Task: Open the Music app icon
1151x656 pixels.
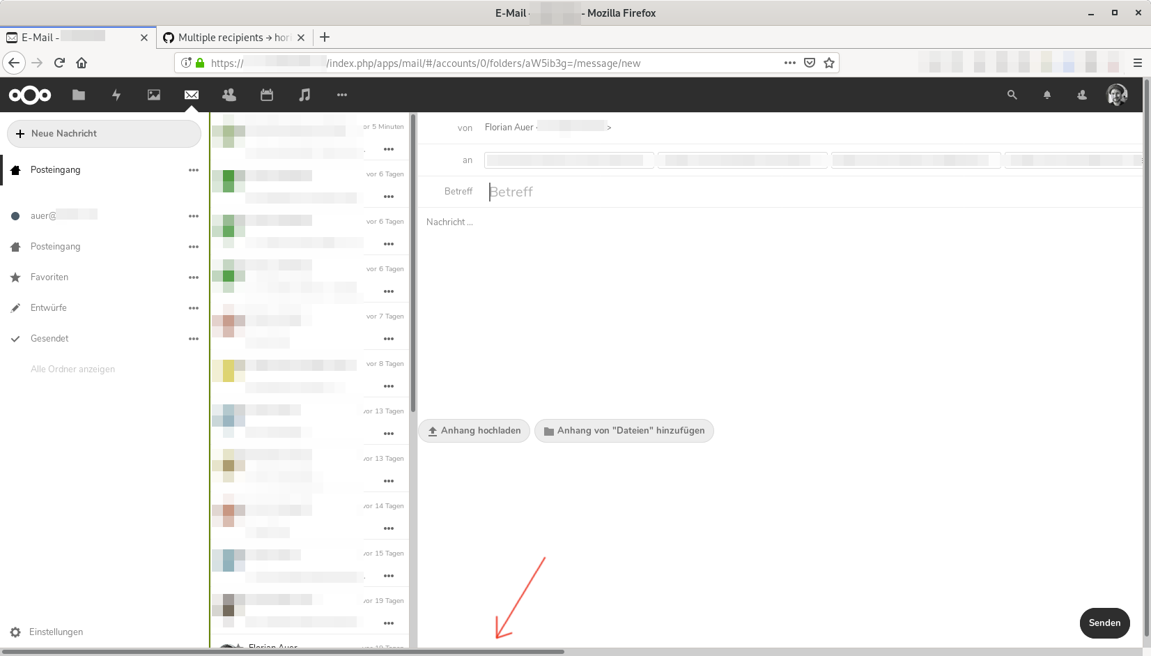Action: pyautogui.click(x=304, y=95)
